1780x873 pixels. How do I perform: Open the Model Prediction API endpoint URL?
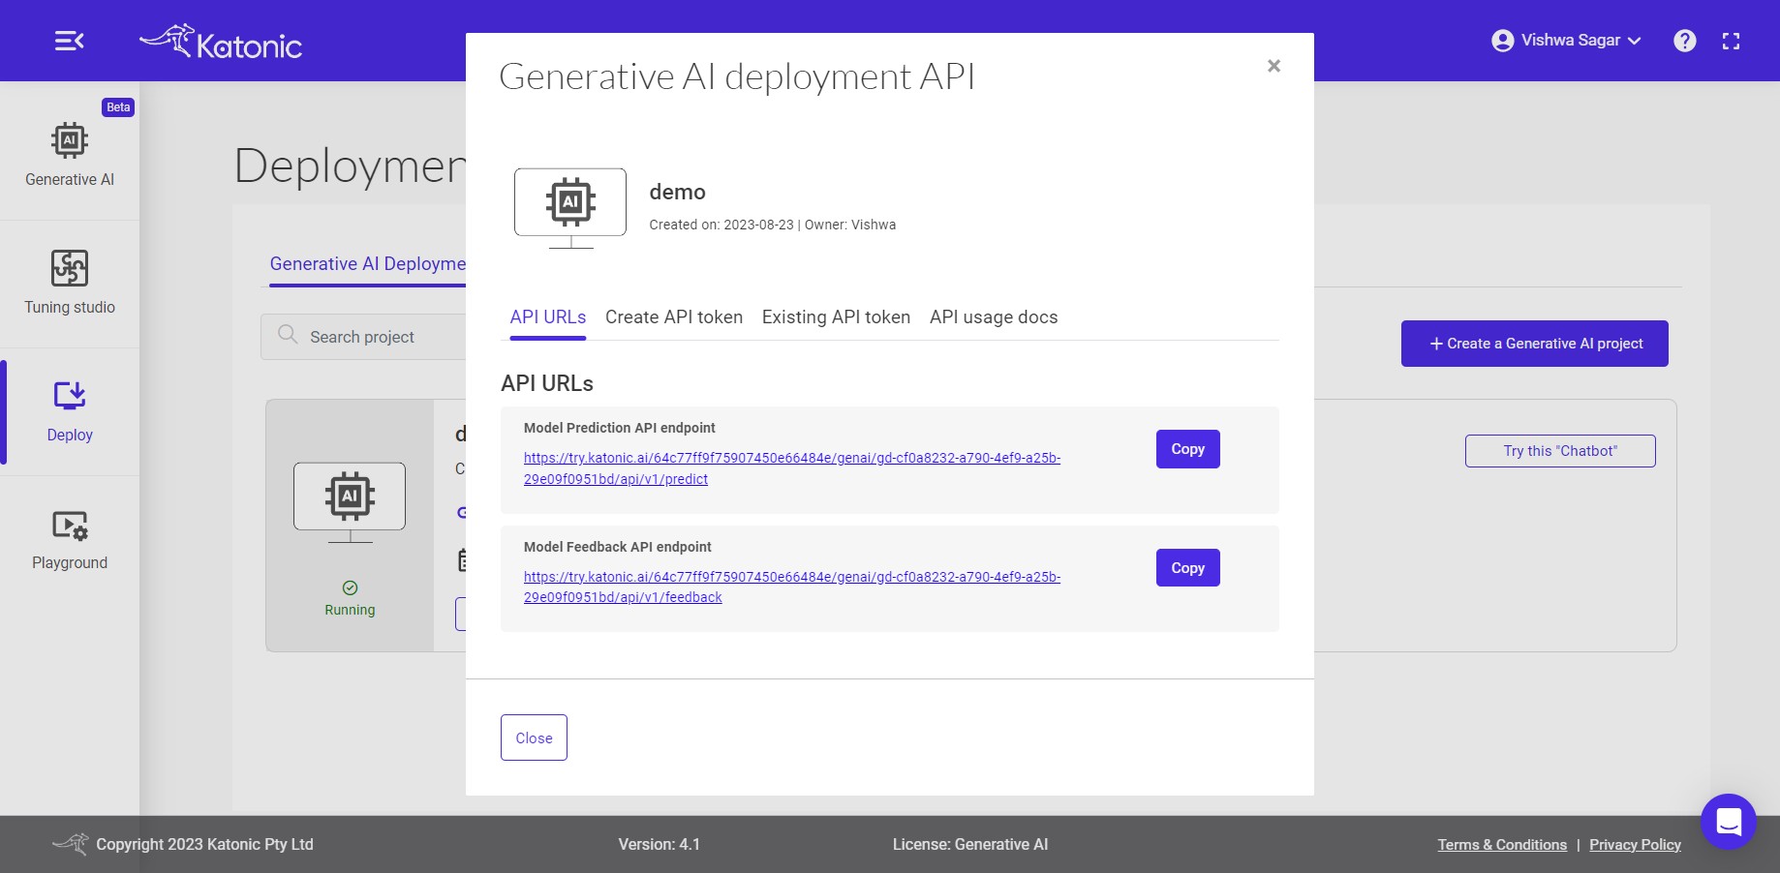pyautogui.click(x=792, y=468)
